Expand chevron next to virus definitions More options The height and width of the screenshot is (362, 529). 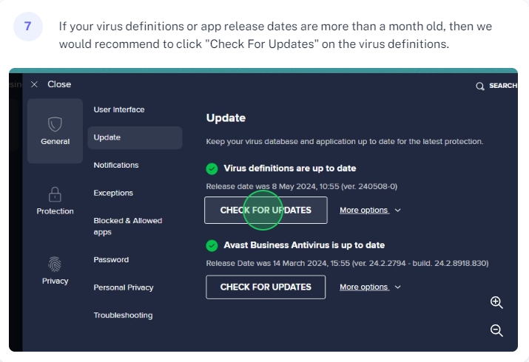pyautogui.click(x=398, y=210)
